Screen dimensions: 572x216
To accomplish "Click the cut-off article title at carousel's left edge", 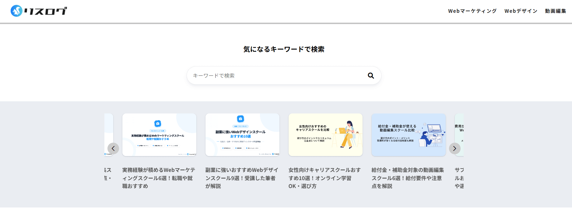I will (108, 174).
